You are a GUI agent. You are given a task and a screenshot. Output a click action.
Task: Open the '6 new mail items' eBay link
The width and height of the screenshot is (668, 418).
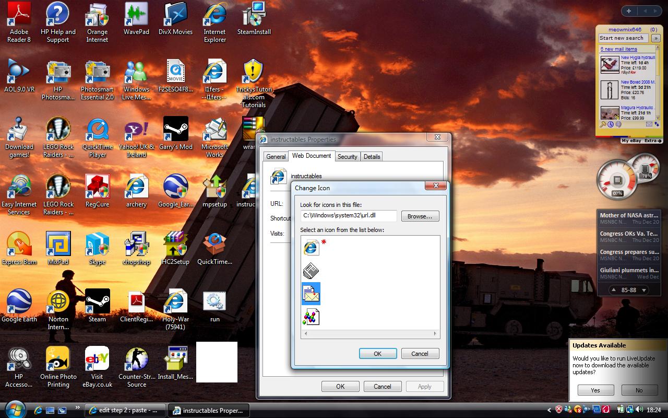tap(618, 49)
